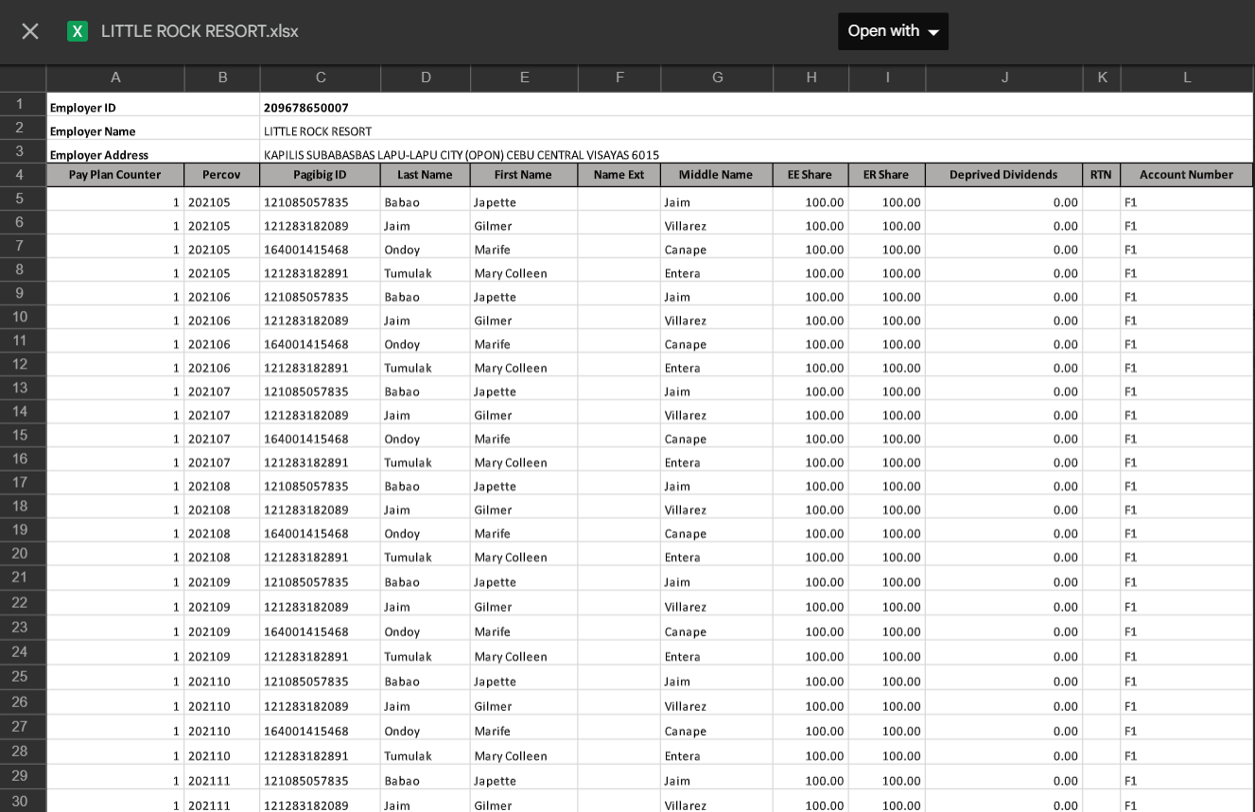
Task: Select column header B
Action: click(x=222, y=78)
